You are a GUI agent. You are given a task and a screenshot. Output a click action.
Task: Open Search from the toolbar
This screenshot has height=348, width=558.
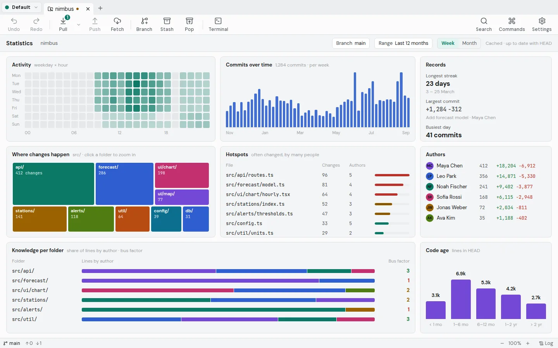click(484, 21)
